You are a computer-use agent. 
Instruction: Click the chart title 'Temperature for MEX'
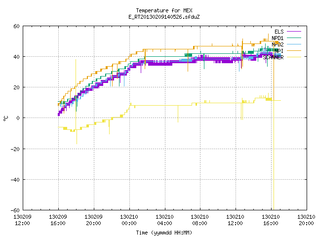[x=164, y=10]
